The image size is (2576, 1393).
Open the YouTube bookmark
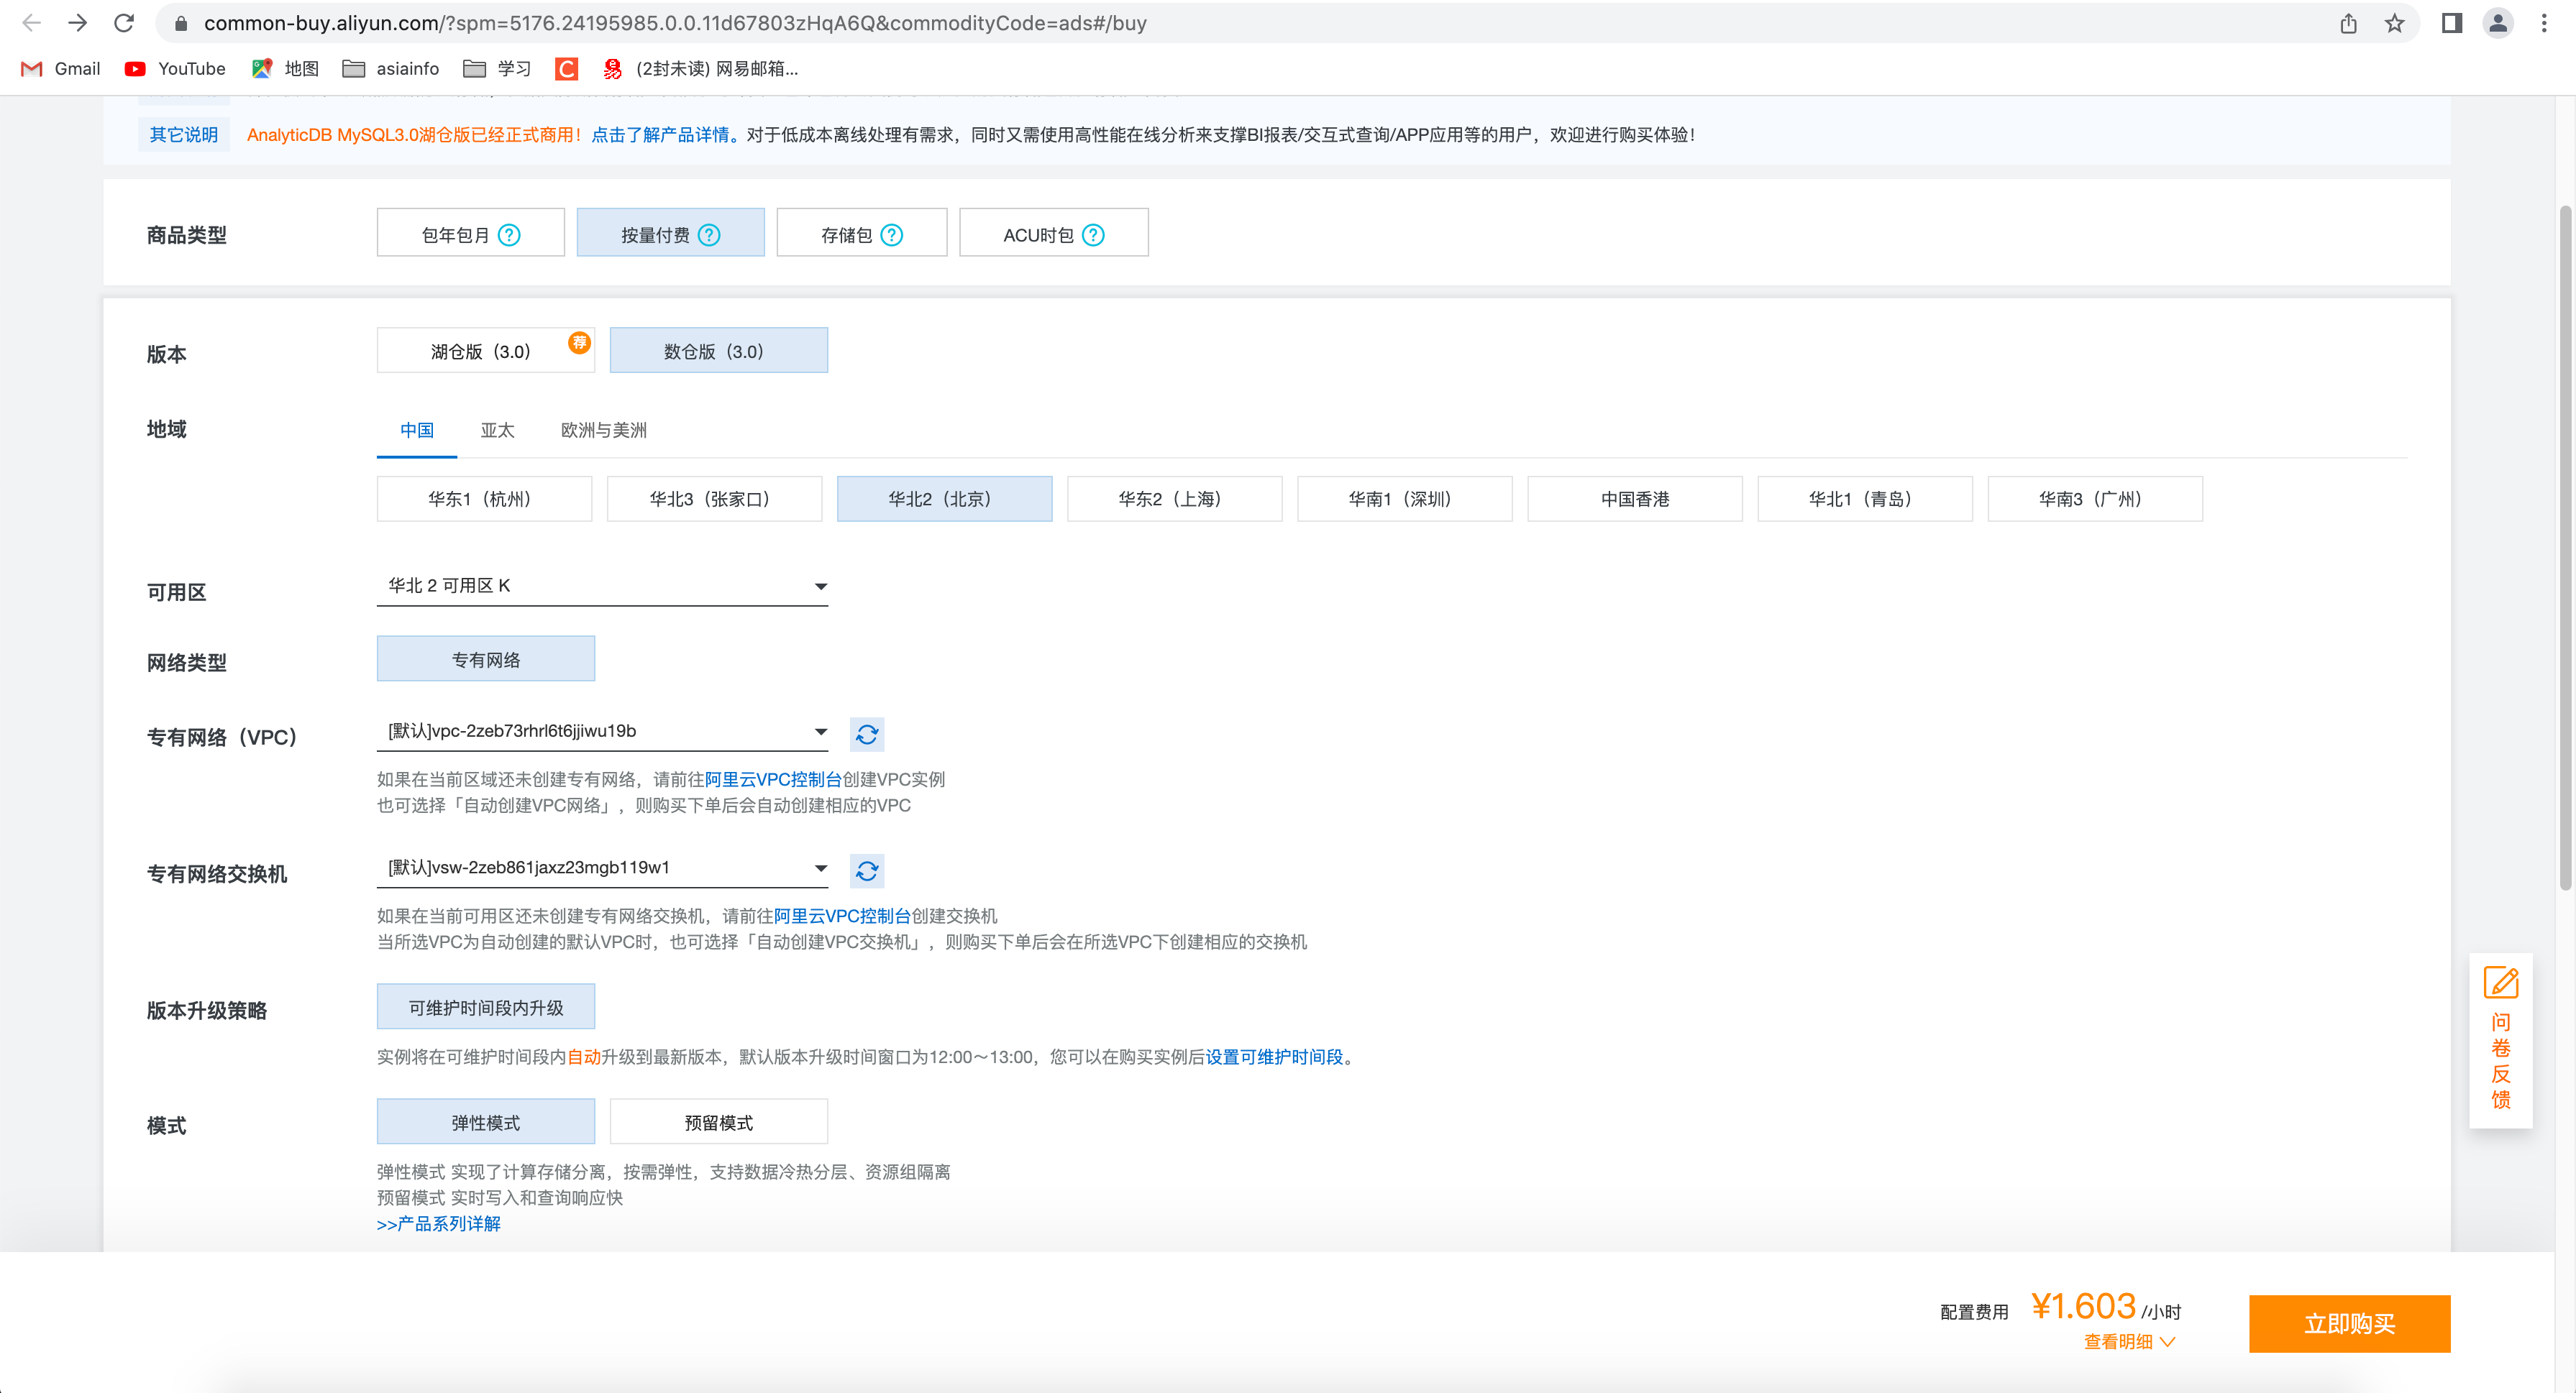tap(175, 69)
